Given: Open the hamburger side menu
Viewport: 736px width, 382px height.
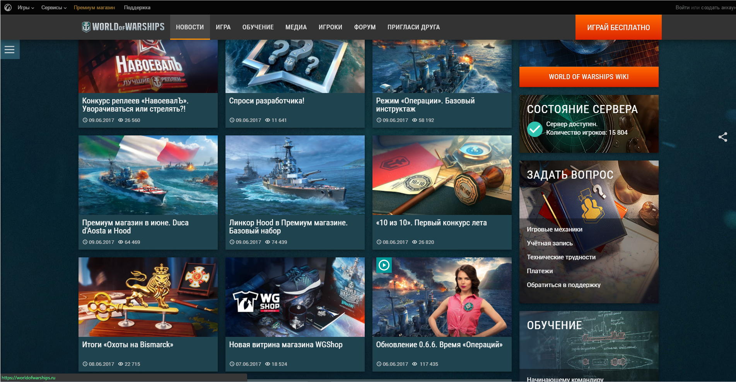Looking at the screenshot, I should tap(10, 49).
